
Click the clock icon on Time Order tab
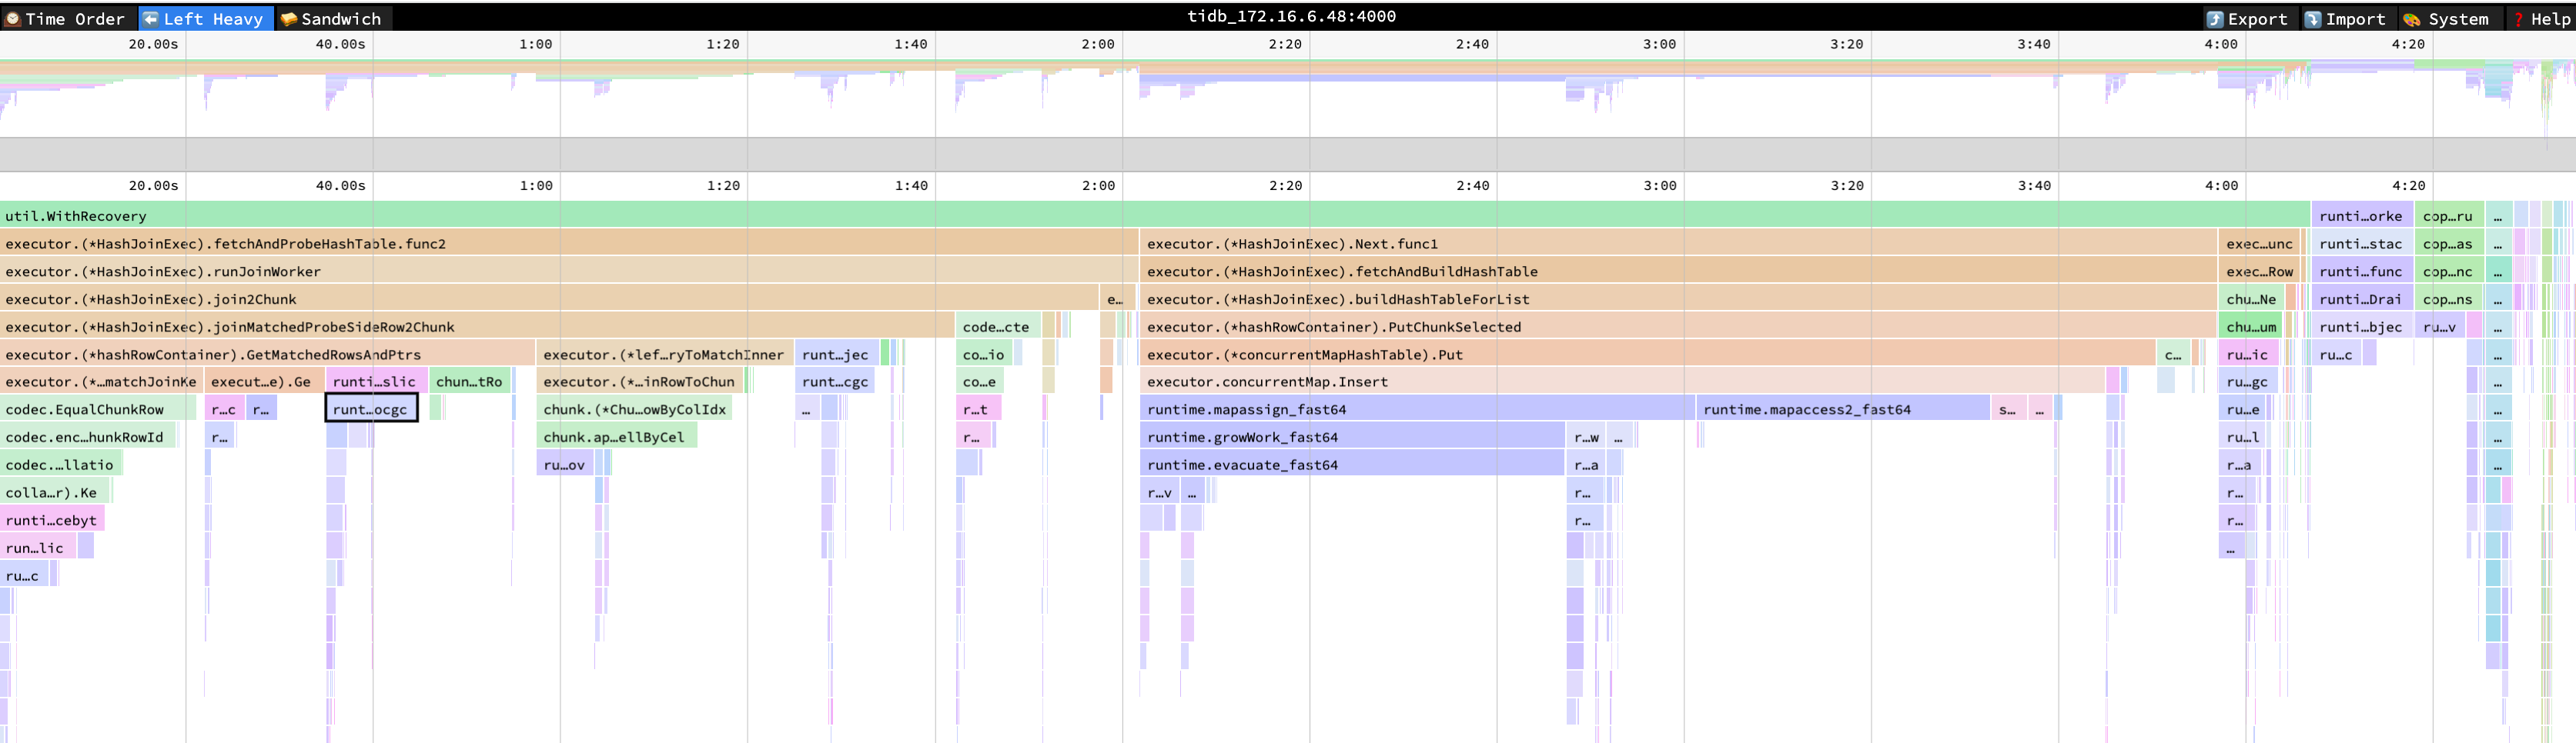click(x=14, y=18)
